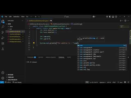Open the Run dropdown arrow beside play
The width and height of the screenshot is (131, 98).
[123, 21]
